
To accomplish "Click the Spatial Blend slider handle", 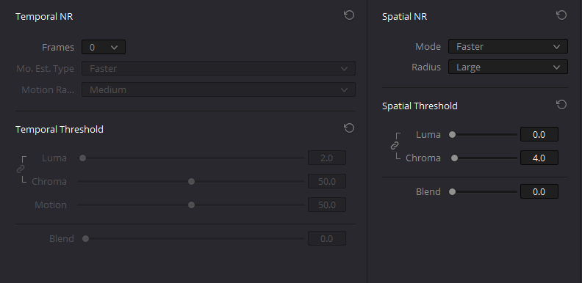I will (452, 192).
